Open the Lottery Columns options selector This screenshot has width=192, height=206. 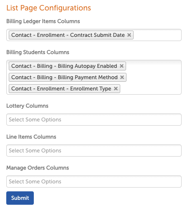[x=94, y=120]
